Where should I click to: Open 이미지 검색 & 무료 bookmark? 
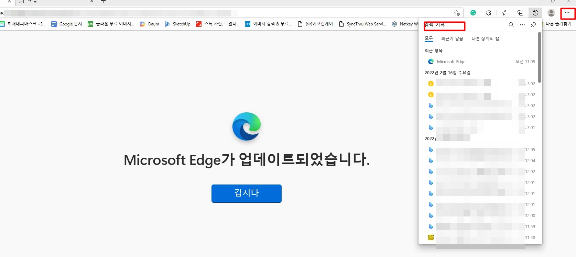pyautogui.click(x=268, y=24)
